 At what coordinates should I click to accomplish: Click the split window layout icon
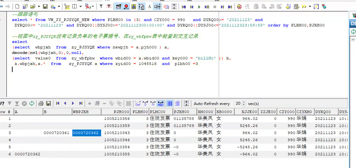[74, 6]
